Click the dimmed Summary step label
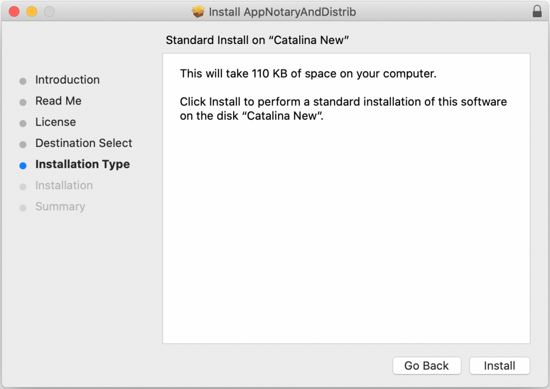 pos(60,207)
